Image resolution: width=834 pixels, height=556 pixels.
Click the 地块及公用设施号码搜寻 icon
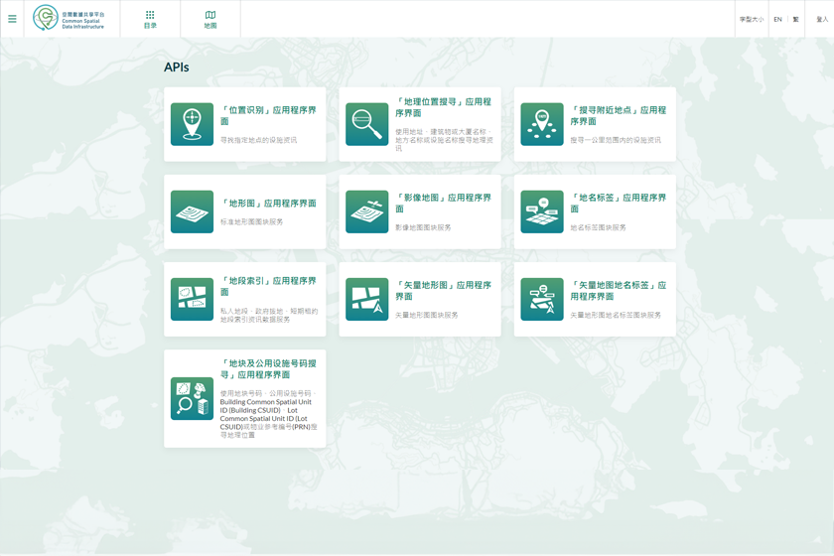tap(192, 398)
